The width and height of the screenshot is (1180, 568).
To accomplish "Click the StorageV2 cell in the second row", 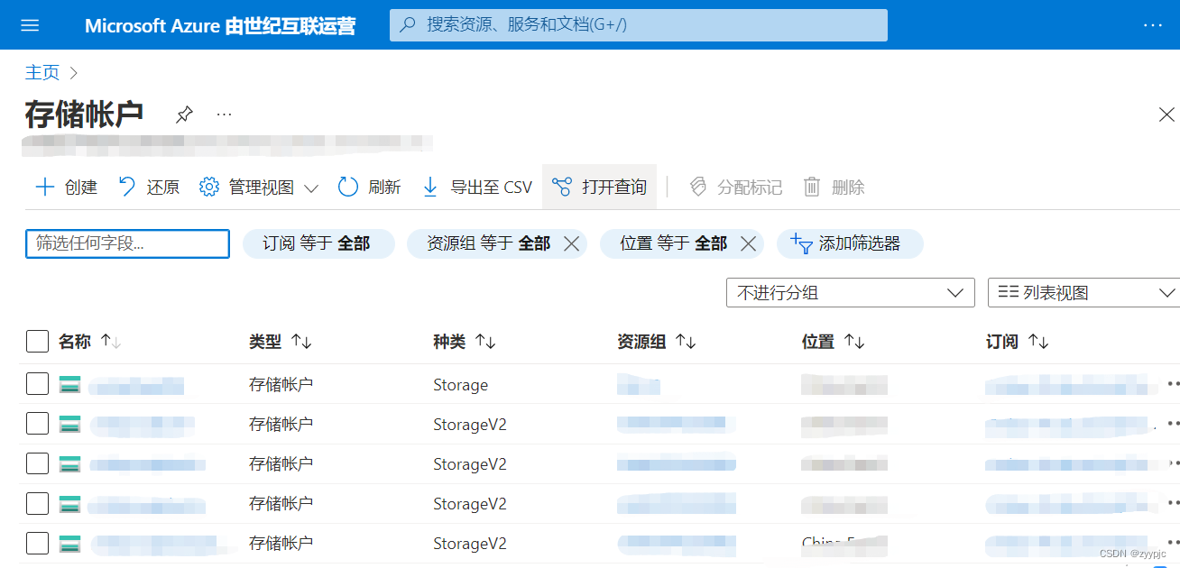I will pos(470,425).
